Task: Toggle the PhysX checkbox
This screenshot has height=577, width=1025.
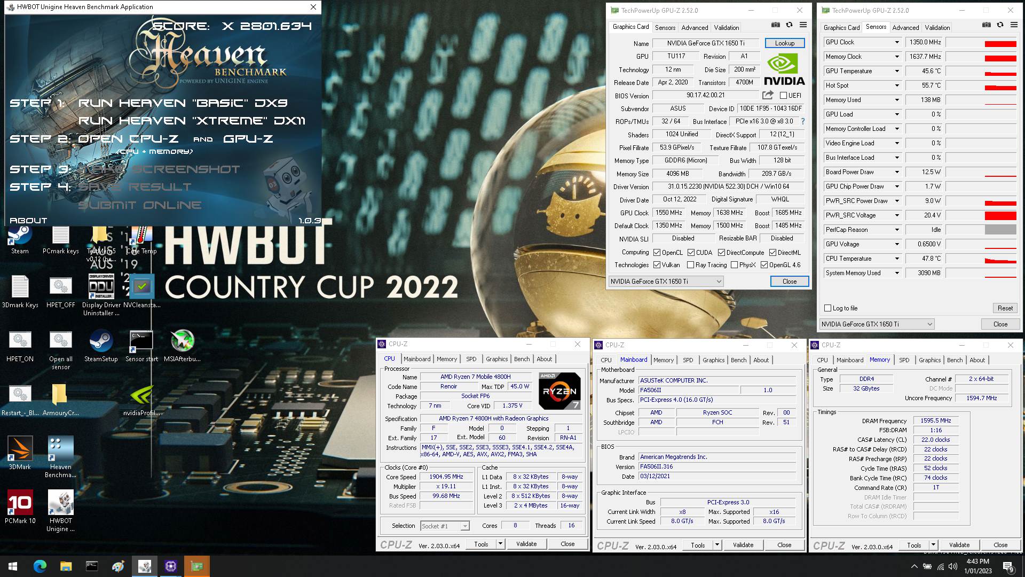Action: pos(734,265)
